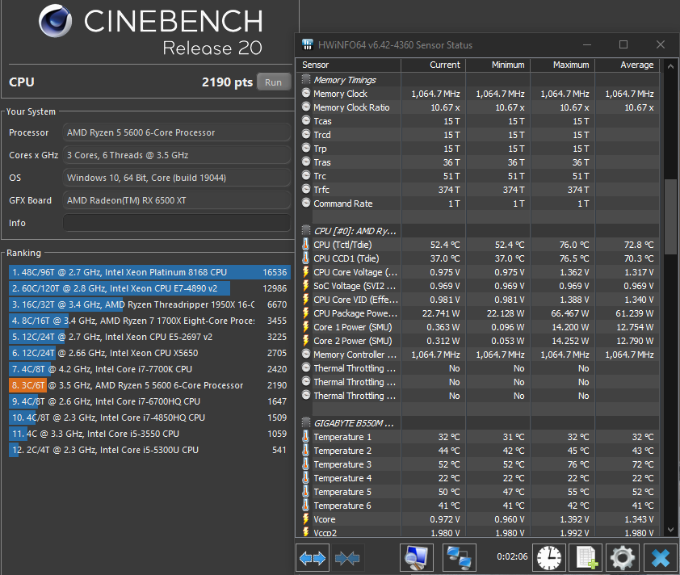
Task: Open HWiNFO sensor settings gear icon
Action: click(623, 558)
